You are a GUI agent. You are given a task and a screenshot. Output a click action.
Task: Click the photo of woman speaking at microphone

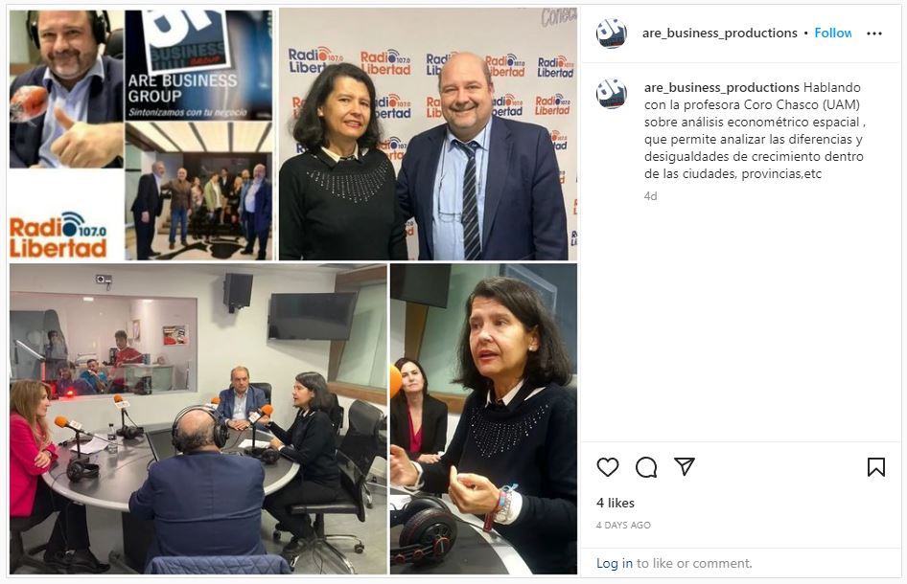click(483, 418)
